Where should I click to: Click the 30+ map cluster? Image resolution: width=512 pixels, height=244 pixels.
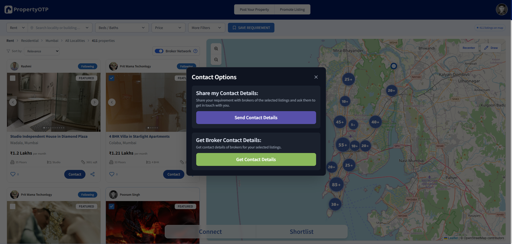[335, 205]
